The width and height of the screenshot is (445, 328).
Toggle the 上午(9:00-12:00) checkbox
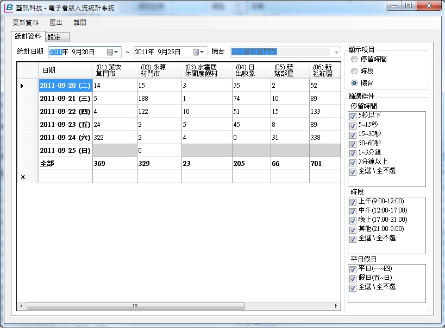pos(353,202)
